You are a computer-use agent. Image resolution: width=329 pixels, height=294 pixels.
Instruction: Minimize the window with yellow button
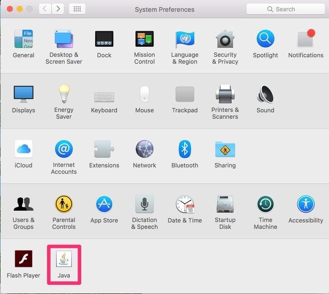click(x=19, y=9)
